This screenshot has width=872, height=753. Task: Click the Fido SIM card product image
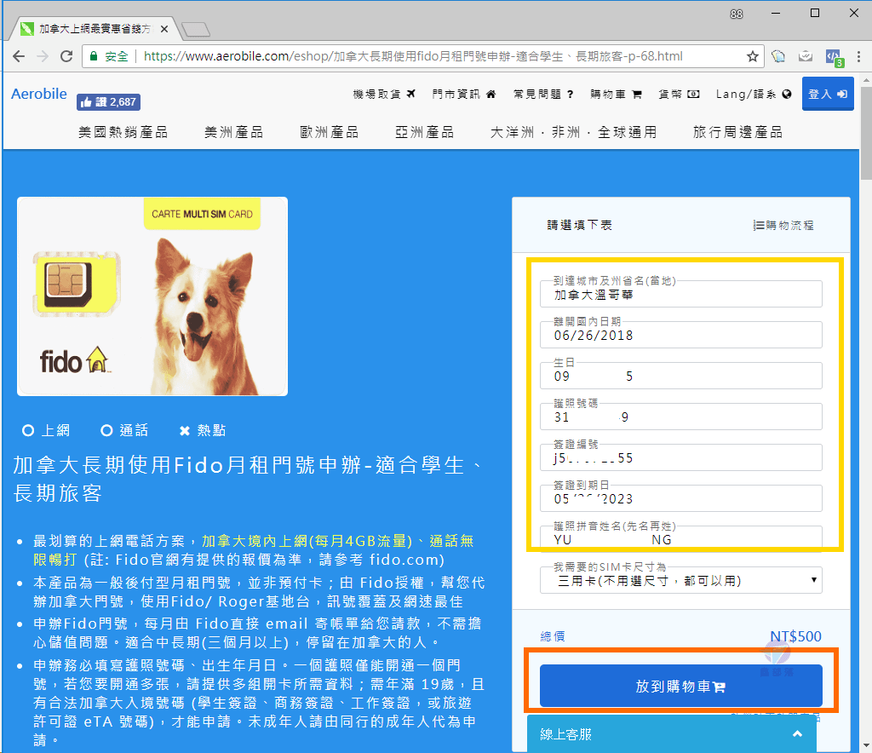coord(152,296)
